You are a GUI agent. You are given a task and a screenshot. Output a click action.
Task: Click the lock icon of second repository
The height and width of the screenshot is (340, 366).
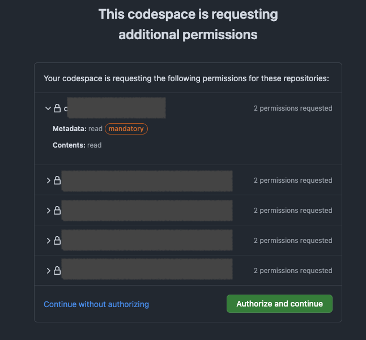57,181
